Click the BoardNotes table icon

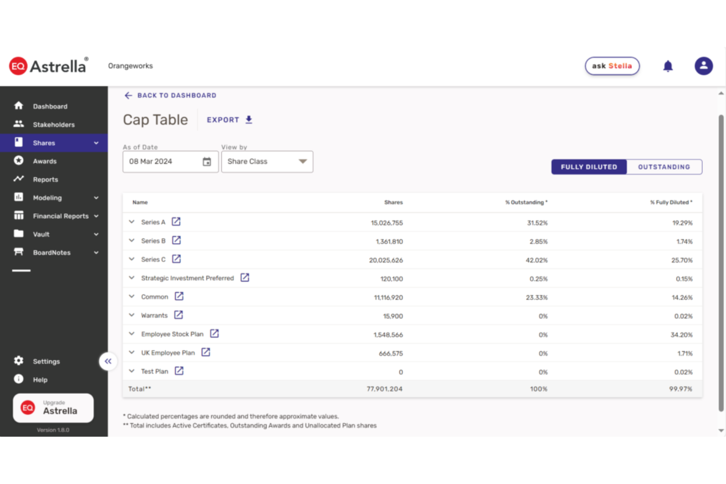[x=19, y=252]
